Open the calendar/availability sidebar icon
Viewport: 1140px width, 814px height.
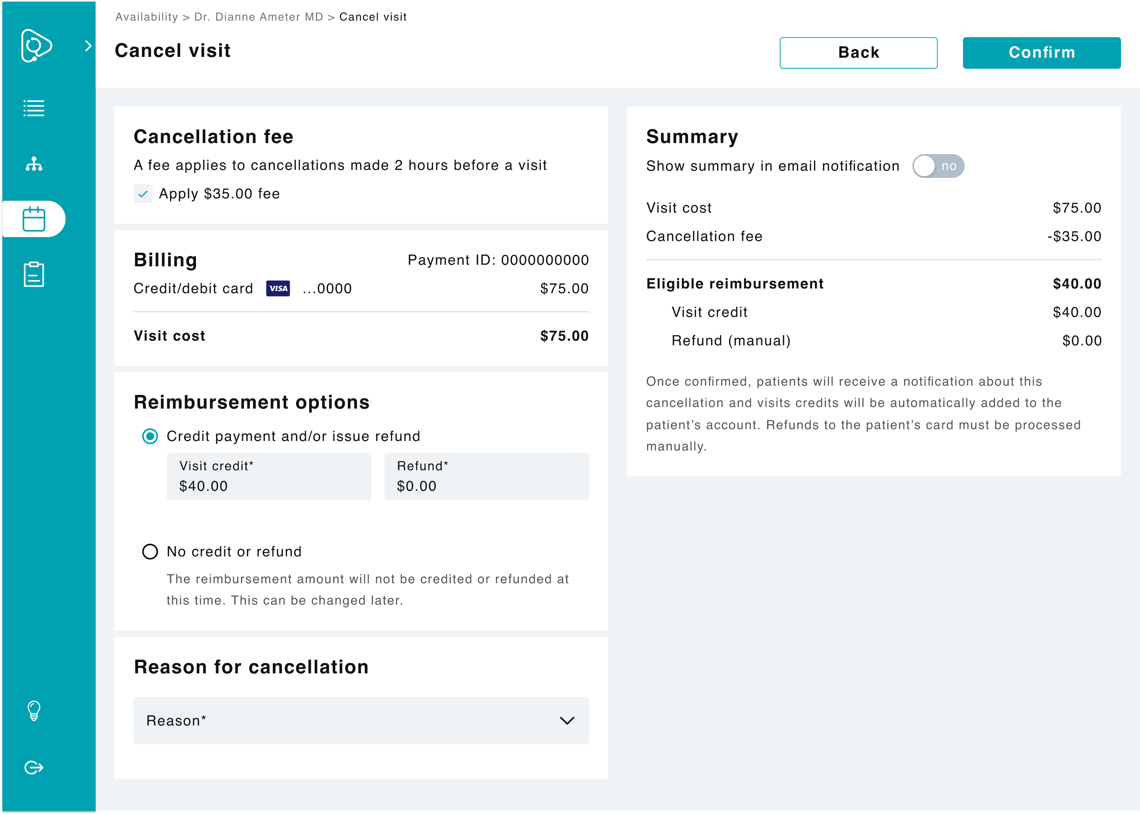pos(34,218)
